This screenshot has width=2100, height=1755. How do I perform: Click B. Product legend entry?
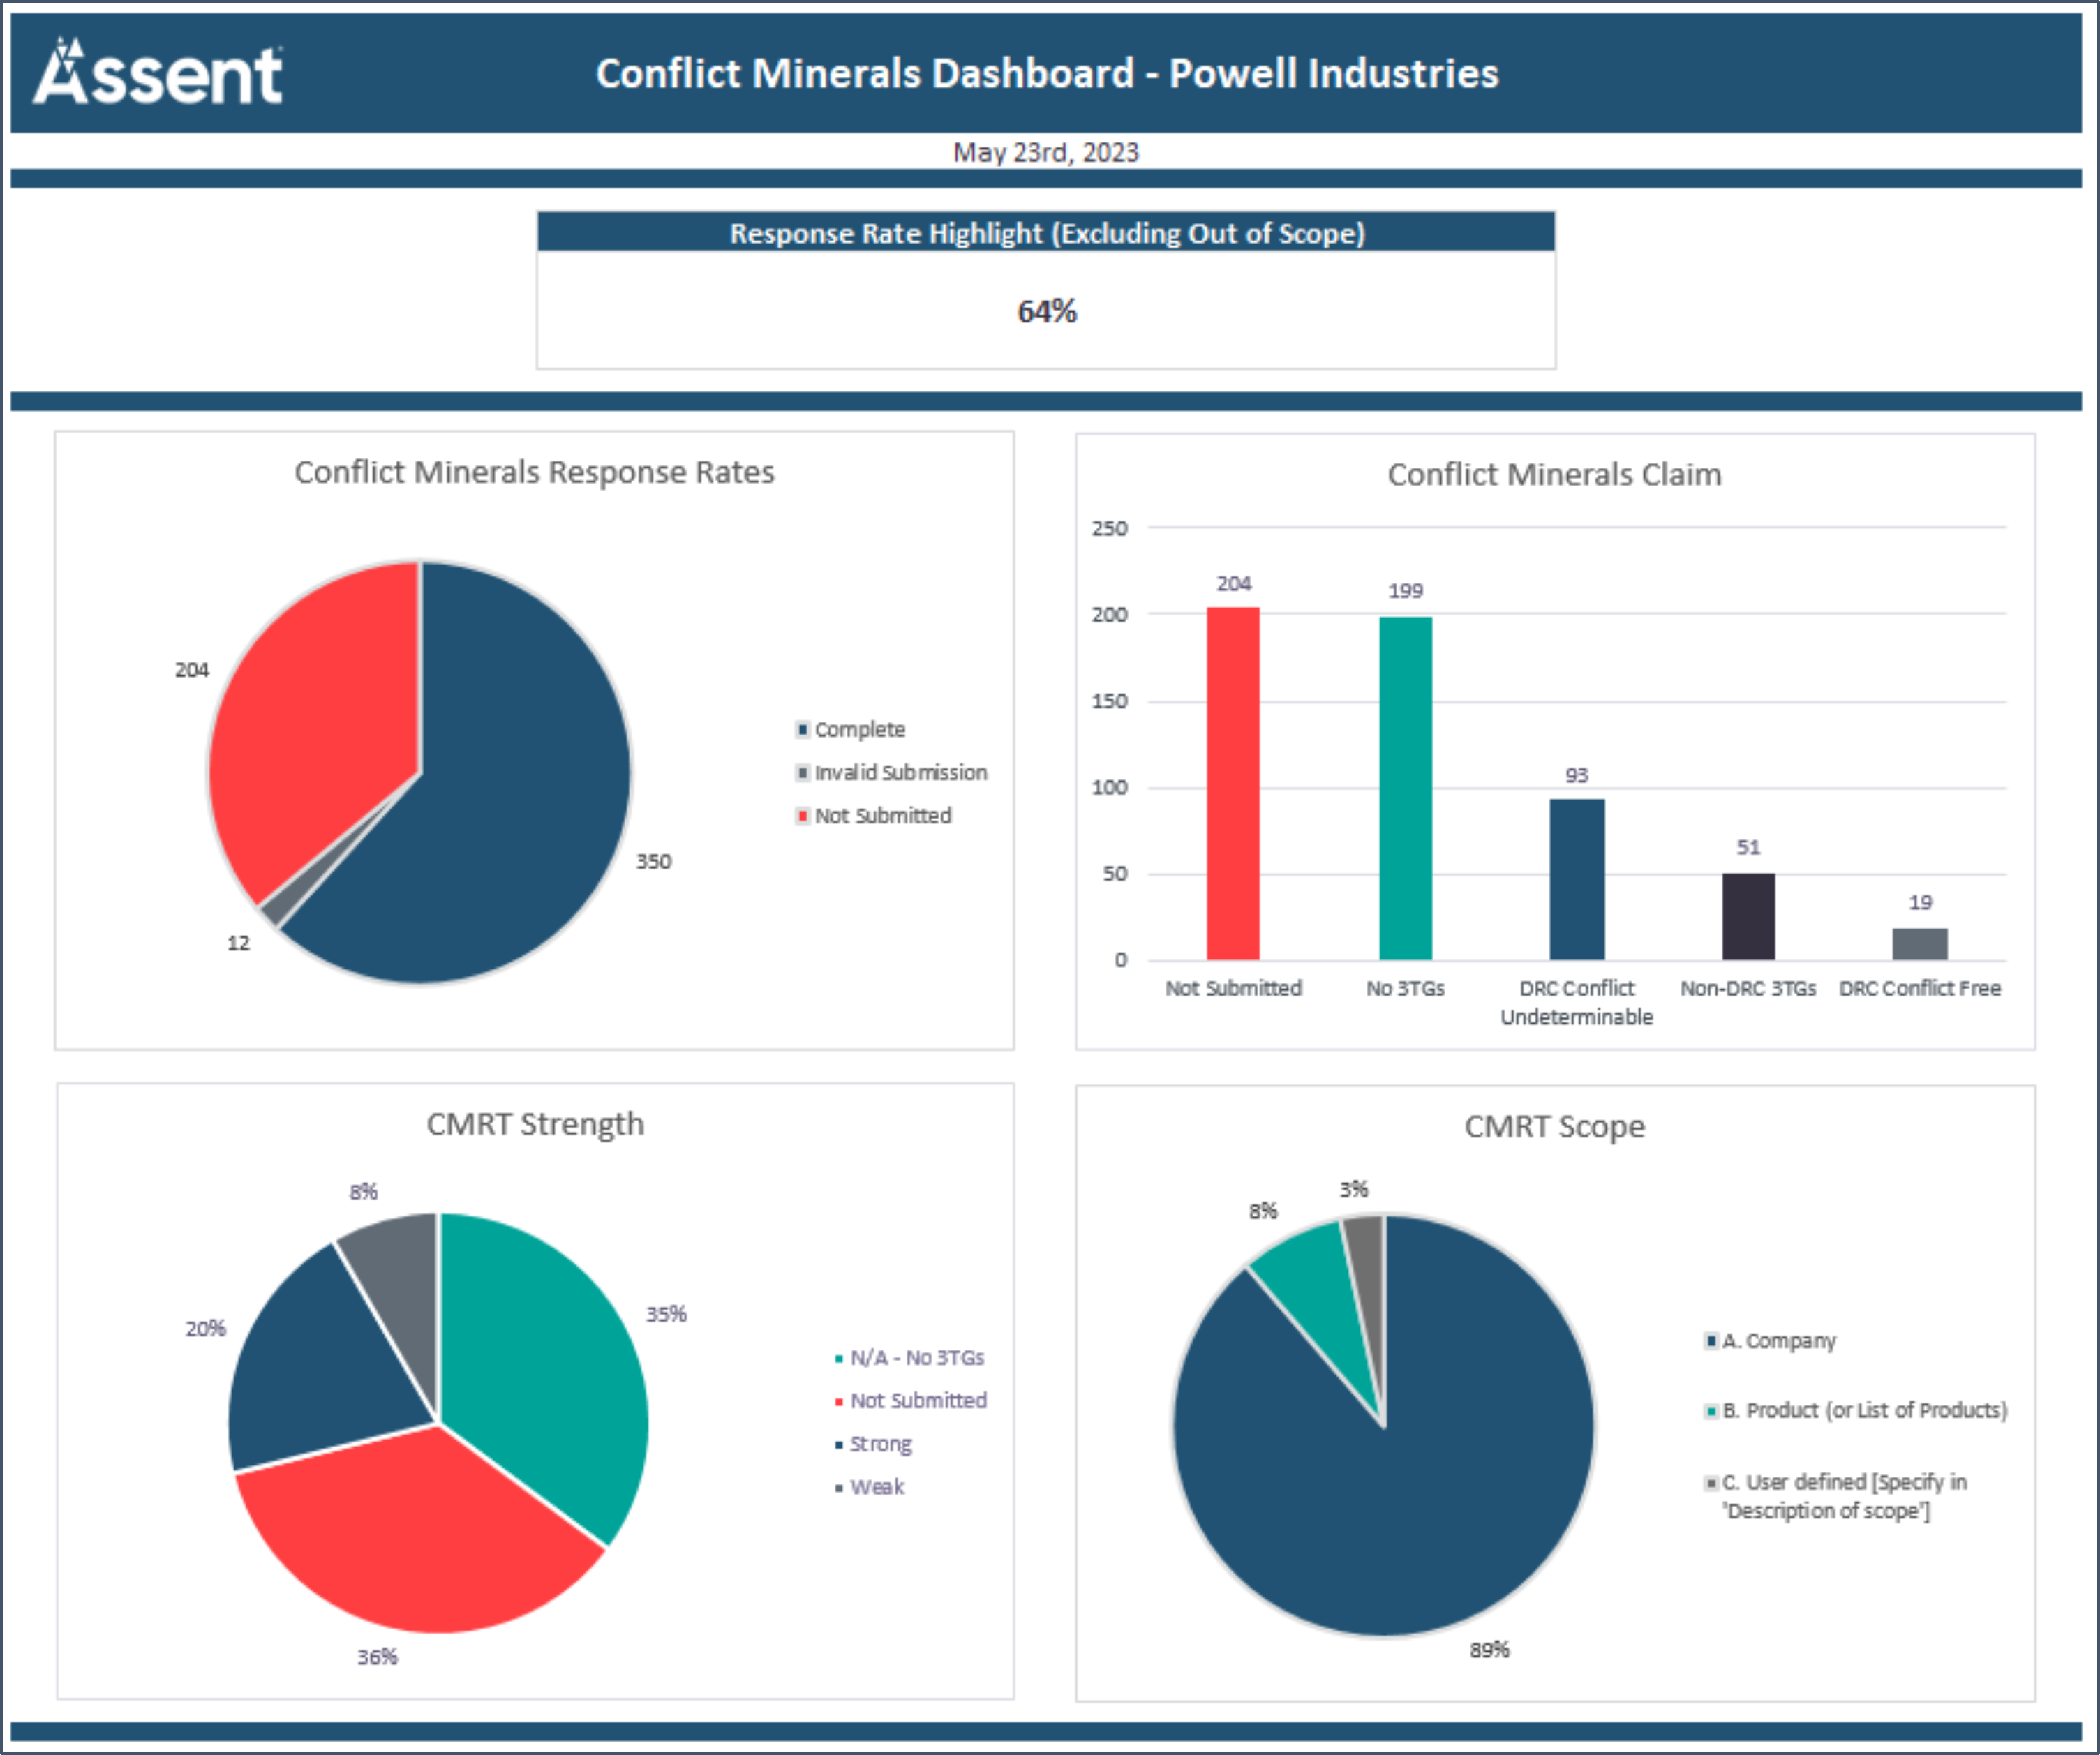1864,1410
